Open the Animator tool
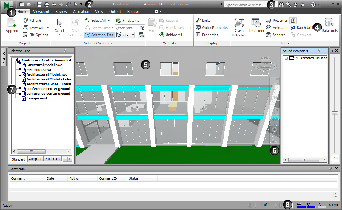This screenshot has width=342, height=210. (x=277, y=28)
